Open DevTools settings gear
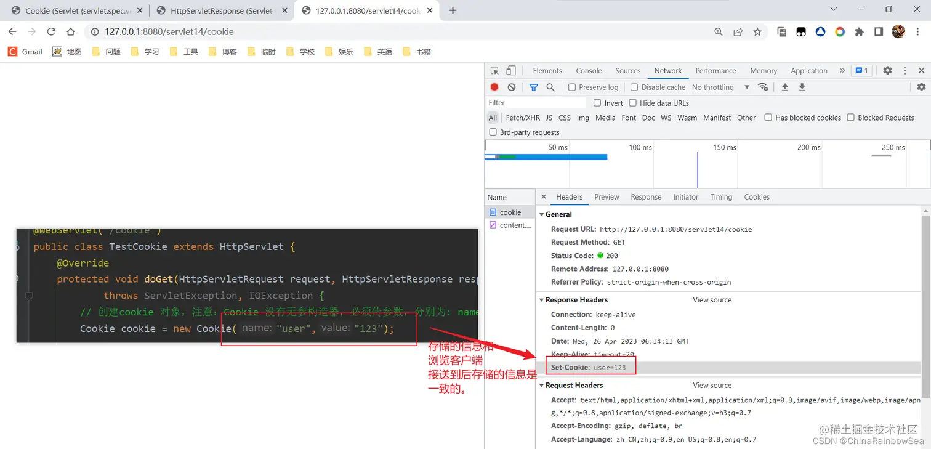The height and width of the screenshot is (449, 931). tap(887, 71)
